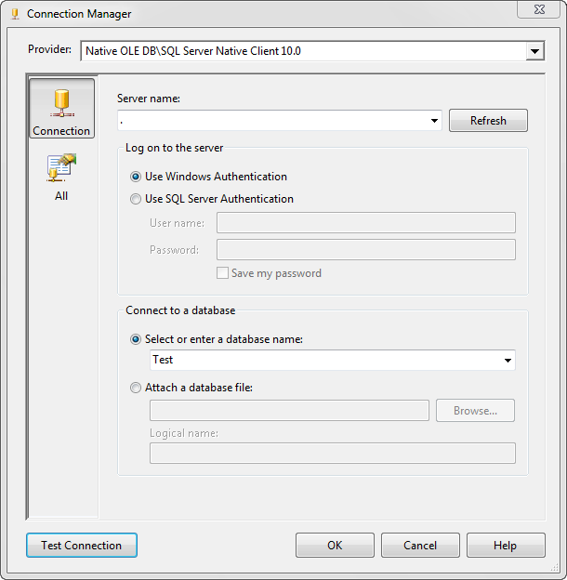The height and width of the screenshot is (580, 567).
Task: Expand the database name dropdown arrow
Action: (x=508, y=361)
